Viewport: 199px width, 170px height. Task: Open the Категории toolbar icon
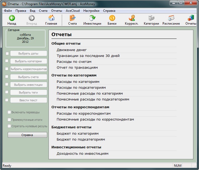151,18
